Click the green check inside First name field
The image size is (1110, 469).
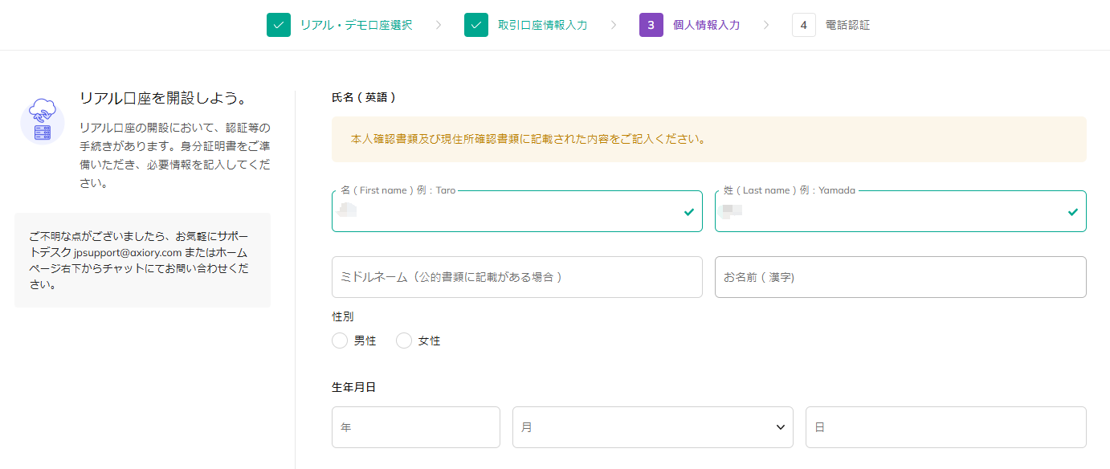point(688,212)
